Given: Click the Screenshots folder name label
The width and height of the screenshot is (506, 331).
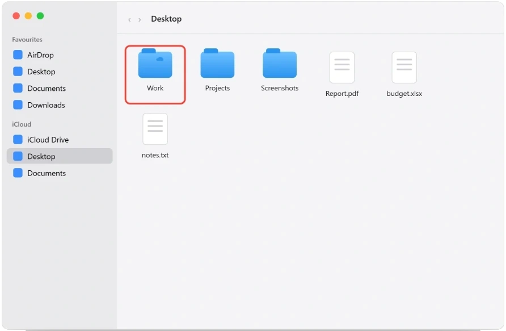Looking at the screenshot, I should 280,88.
